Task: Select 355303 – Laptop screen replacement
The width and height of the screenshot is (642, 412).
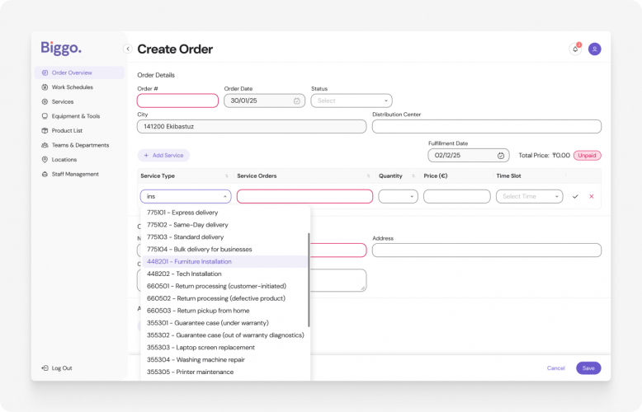Action: [x=224, y=348]
